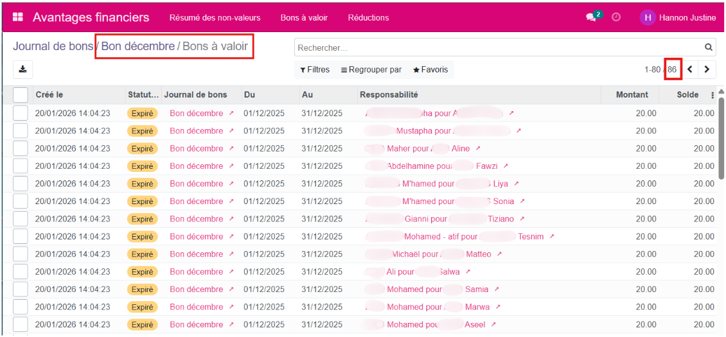
Task: Open the apps grid home menu icon
Action: click(18, 17)
